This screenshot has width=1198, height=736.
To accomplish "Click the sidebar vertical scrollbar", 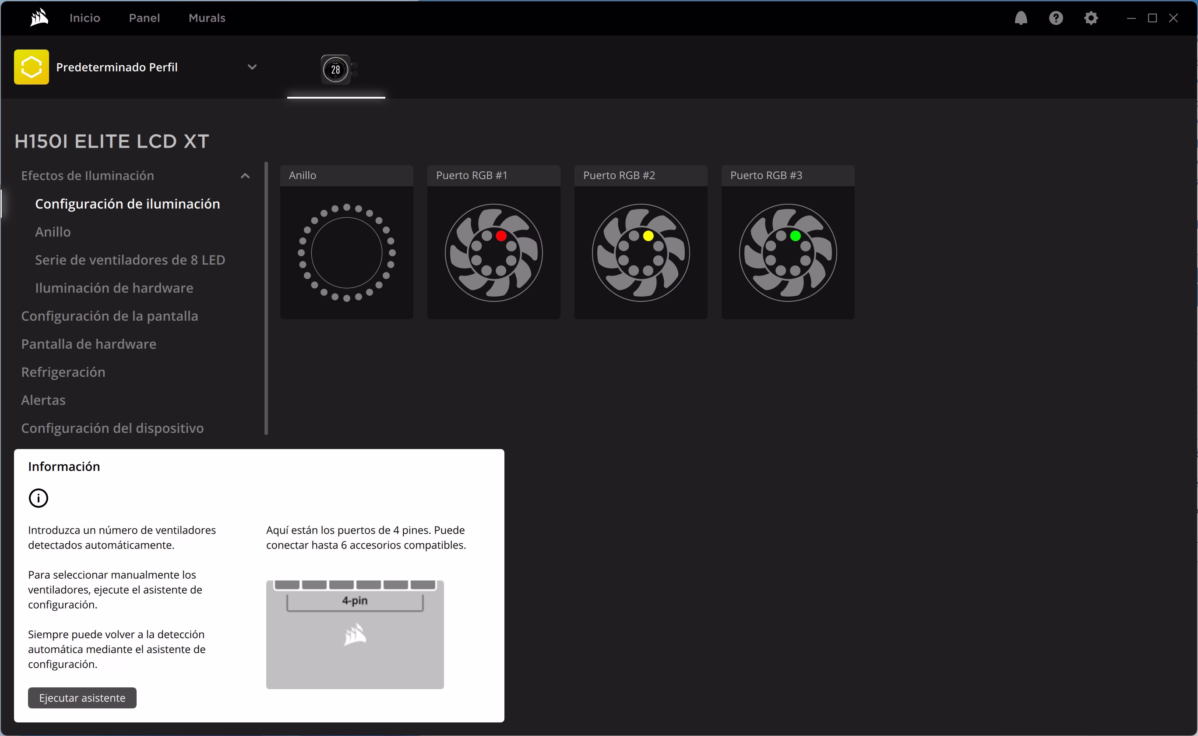I will (266, 298).
